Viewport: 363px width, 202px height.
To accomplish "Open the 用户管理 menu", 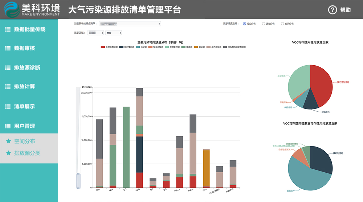I will [x=24, y=126].
